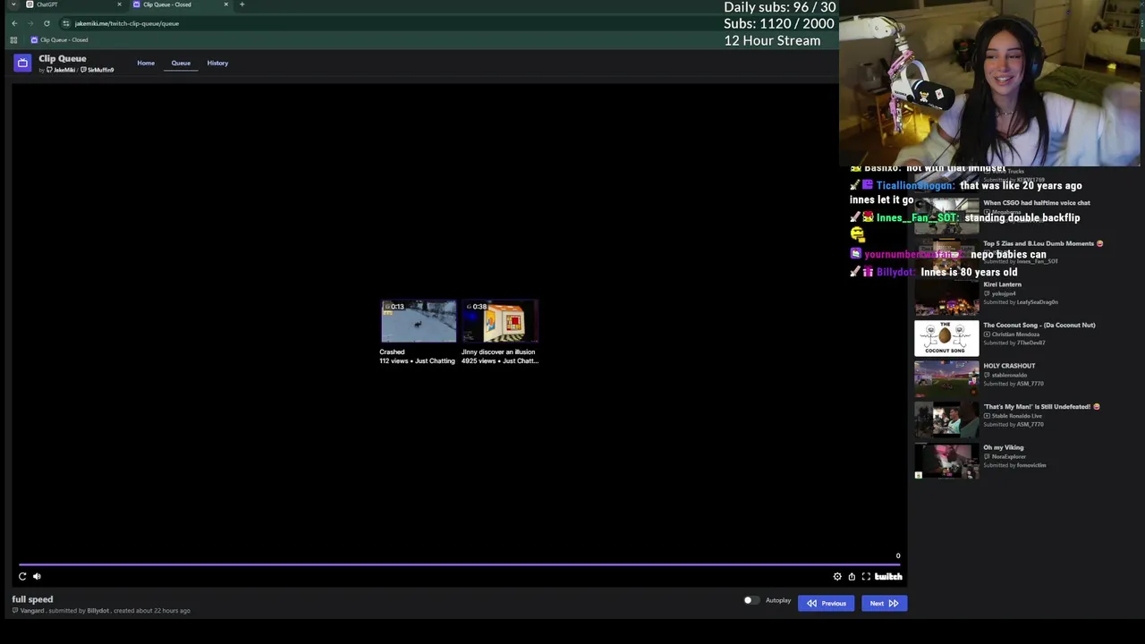The image size is (1145, 644).
Task: Go back using the browser back arrow
Action: 14,23
